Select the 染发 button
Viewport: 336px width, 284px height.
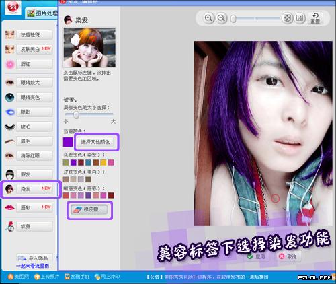pyautogui.click(x=34, y=189)
